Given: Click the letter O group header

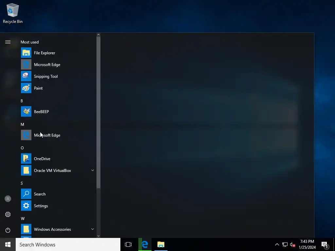Looking at the screenshot, I should click(x=22, y=148).
